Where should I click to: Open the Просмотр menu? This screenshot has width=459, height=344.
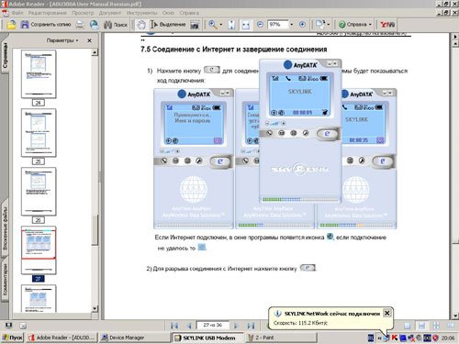83,13
